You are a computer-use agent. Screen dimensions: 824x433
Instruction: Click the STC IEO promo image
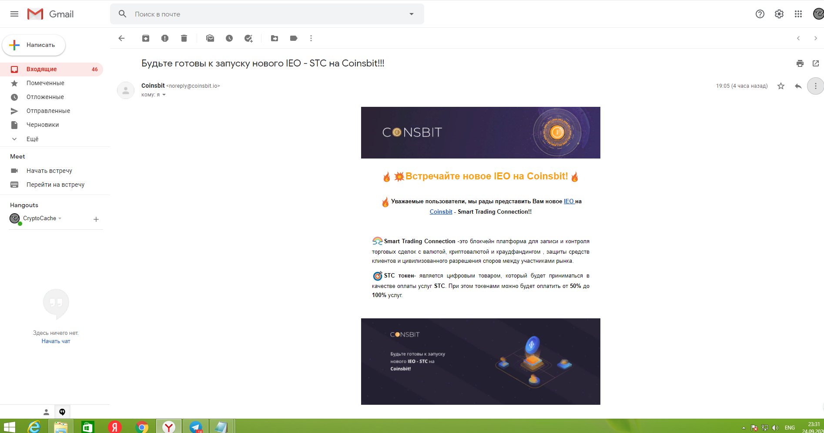point(481,361)
